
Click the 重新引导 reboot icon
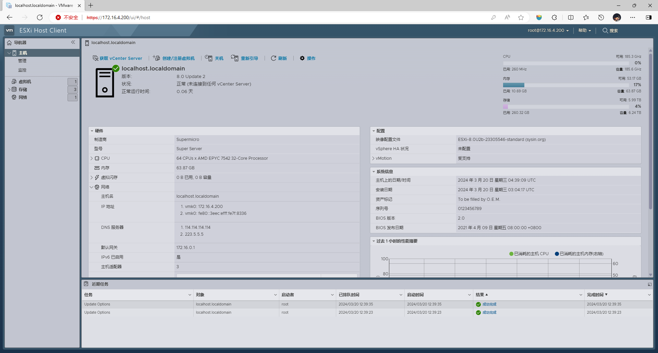pyautogui.click(x=235, y=58)
